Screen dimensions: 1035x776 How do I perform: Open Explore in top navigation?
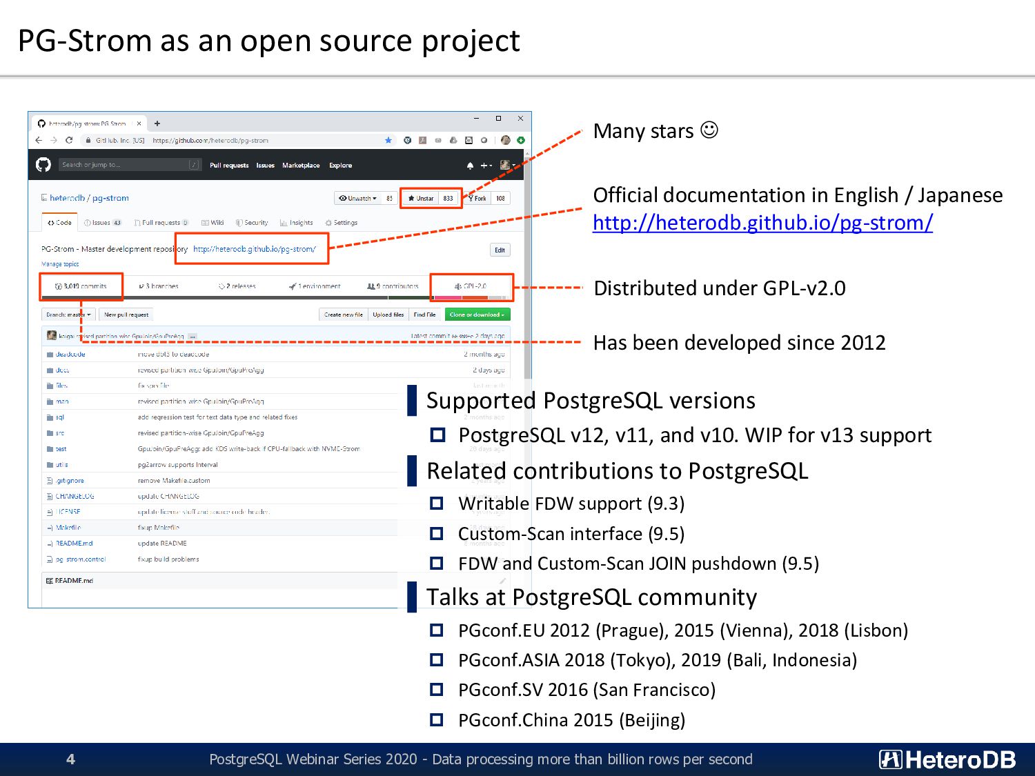340,166
